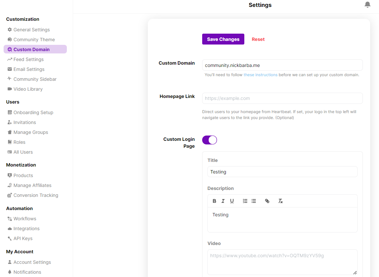Click the Products dollar icon

[x=10, y=175]
